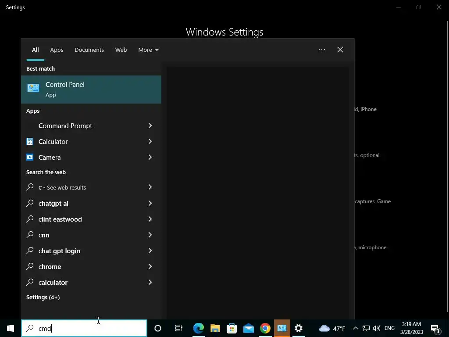
Task: Click the taskbar search box with cmd
Action: click(x=84, y=328)
